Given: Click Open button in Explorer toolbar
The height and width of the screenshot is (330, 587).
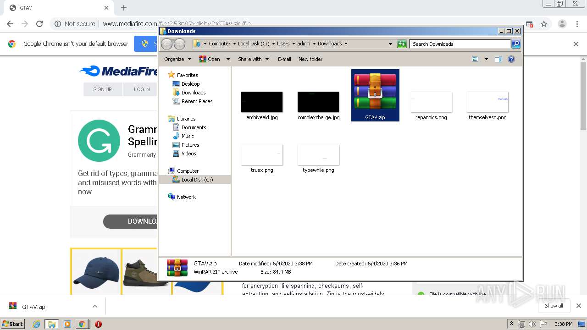Looking at the screenshot, I should click(210, 59).
